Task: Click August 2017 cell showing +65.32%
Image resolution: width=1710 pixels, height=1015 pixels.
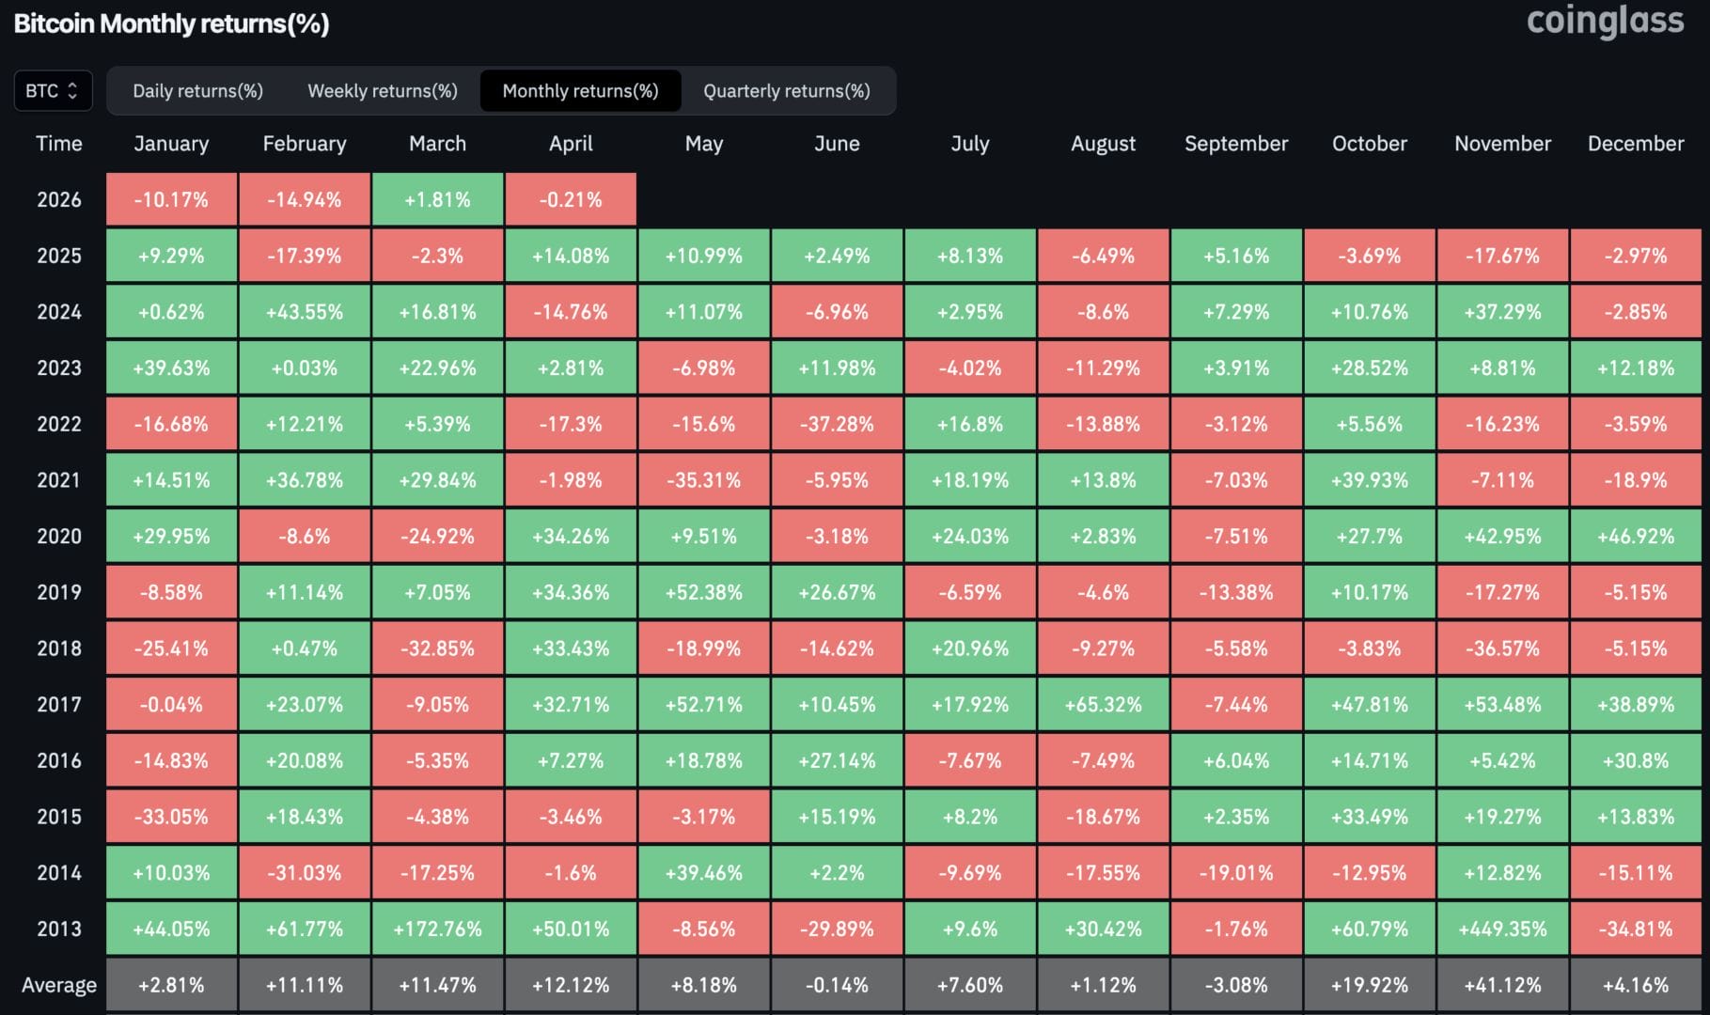Action: (x=1103, y=704)
